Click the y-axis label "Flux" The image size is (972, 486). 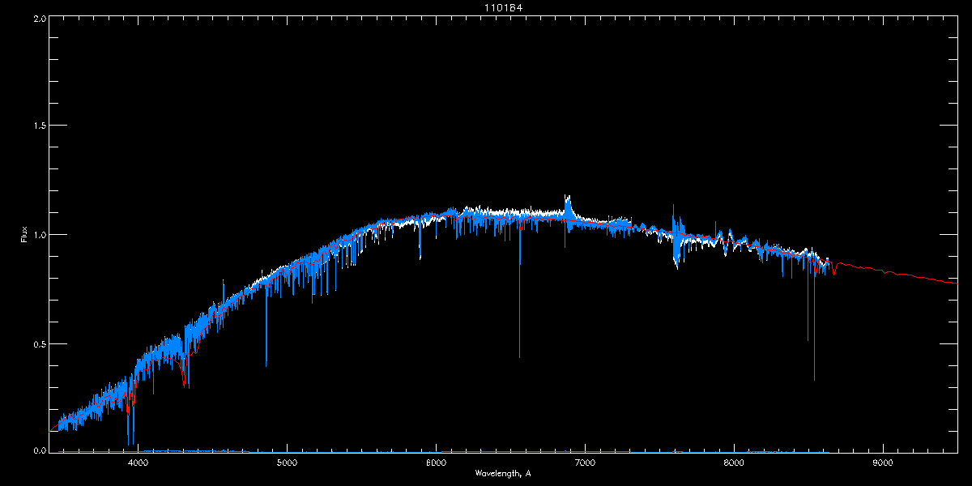point(23,235)
